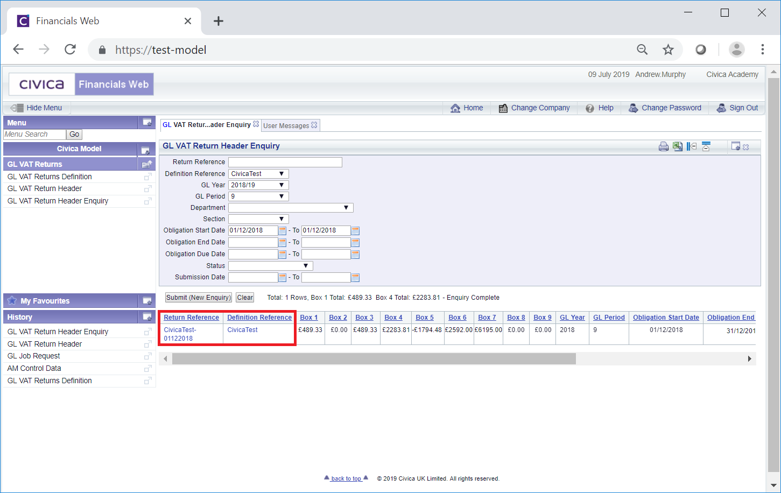Reload the browser page
Image resolution: width=781 pixels, height=493 pixels.
70,50
